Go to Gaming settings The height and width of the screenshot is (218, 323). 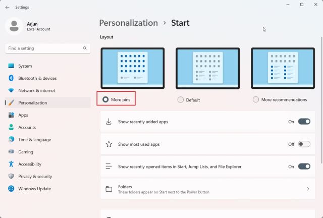coord(48,151)
